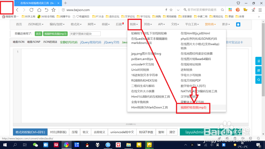Open the 360安全导航 bookmark
The width and height of the screenshot is (265, 149).
click(x=46, y=16)
